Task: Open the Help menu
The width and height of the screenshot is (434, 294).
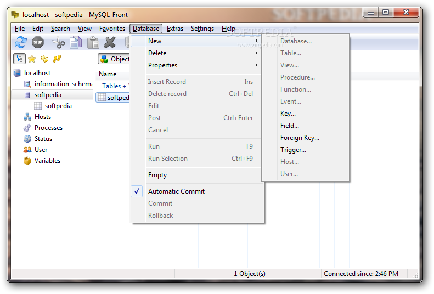Action: coord(228,29)
